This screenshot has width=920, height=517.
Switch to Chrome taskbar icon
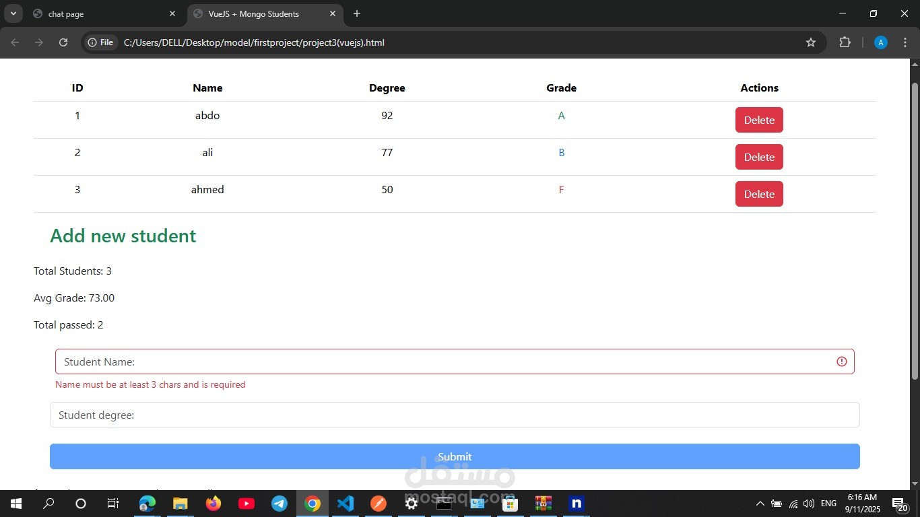313,504
